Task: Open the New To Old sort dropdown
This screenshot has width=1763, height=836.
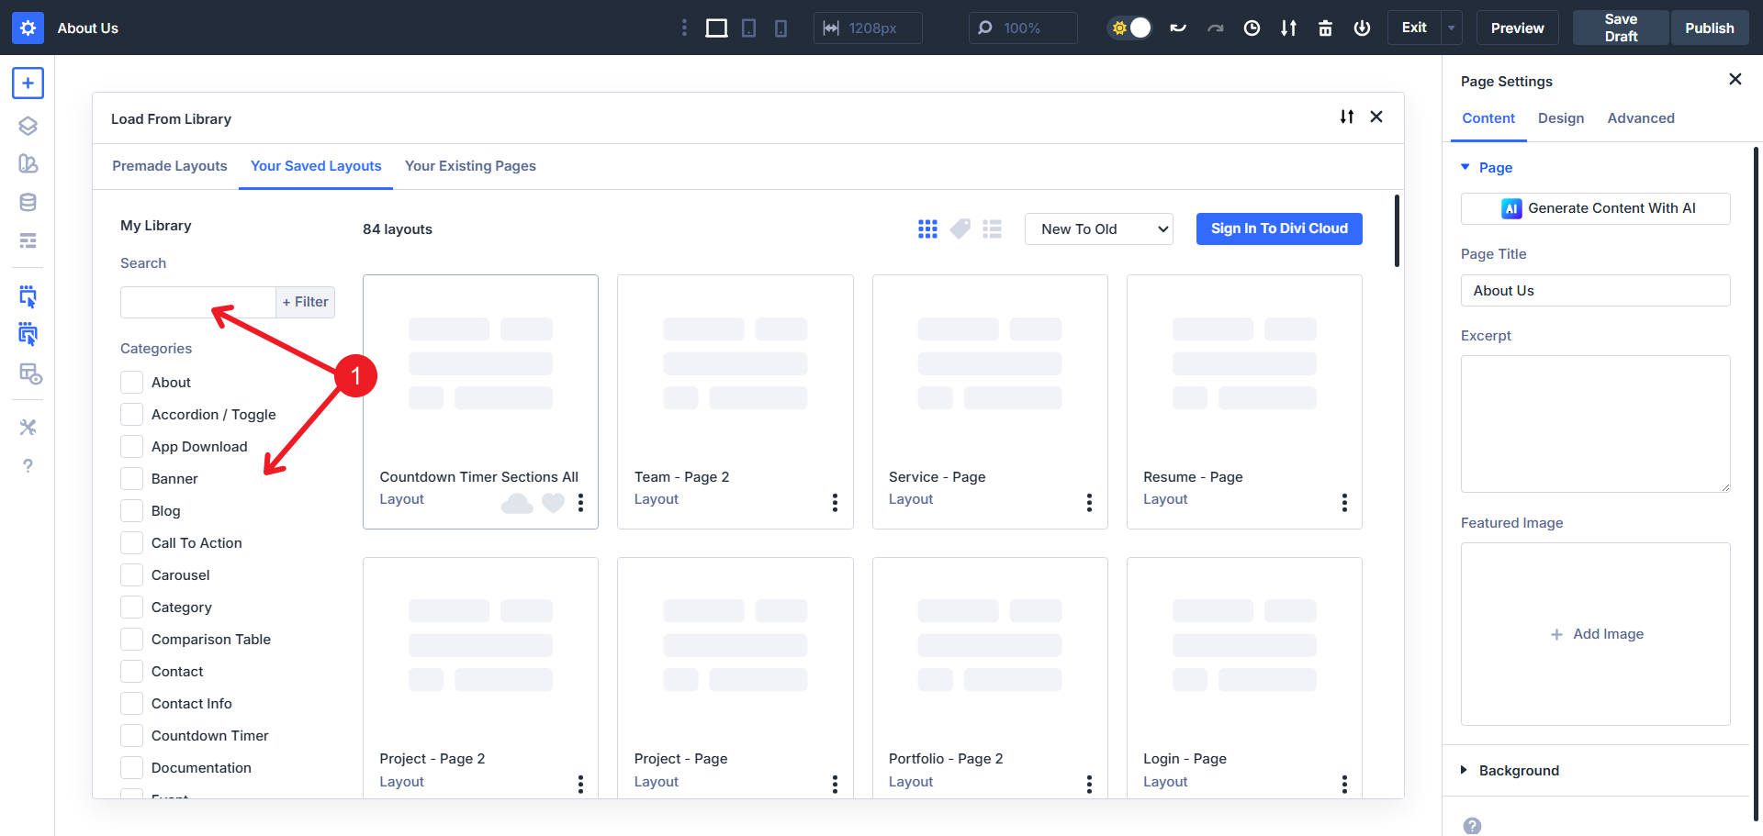Action: [x=1098, y=229]
